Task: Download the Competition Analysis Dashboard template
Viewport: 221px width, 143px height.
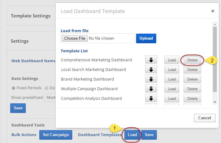Action: 151,98
